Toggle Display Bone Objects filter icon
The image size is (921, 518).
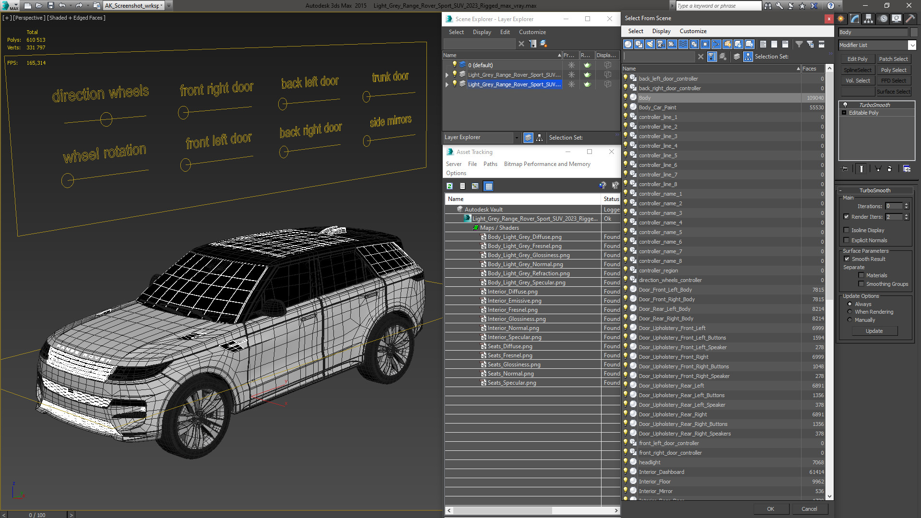(x=716, y=44)
